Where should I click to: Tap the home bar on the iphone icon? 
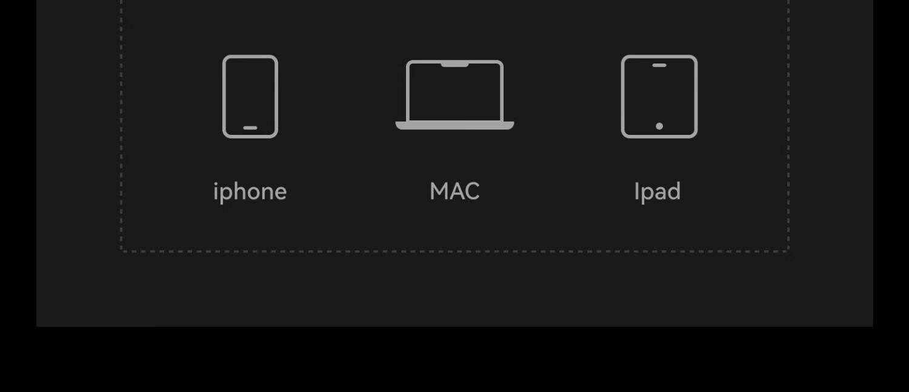250,128
